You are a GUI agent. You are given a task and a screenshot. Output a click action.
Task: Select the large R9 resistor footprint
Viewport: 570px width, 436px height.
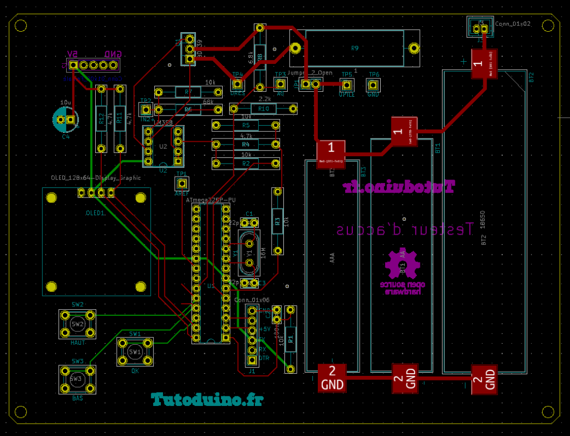click(355, 48)
